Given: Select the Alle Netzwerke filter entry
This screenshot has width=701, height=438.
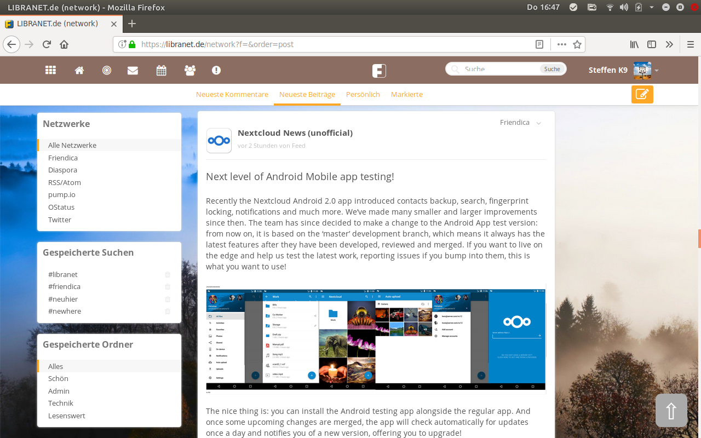Looking at the screenshot, I should pos(72,145).
